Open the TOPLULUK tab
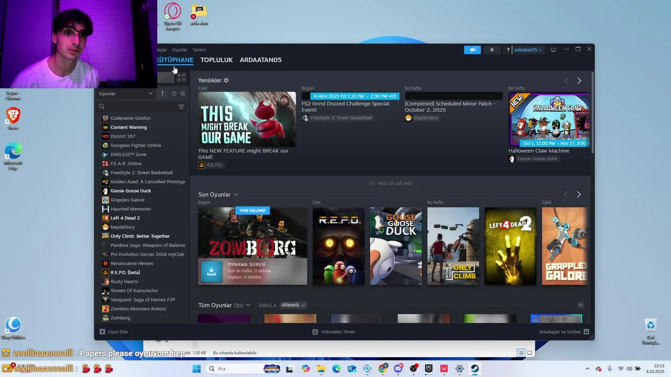Viewport: 671px width, 377px height. click(217, 60)
